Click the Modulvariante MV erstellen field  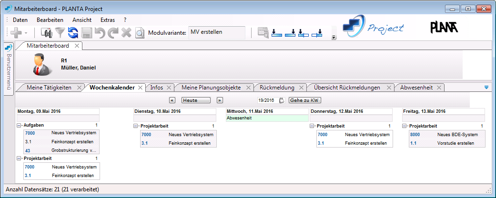pos(216,32)
